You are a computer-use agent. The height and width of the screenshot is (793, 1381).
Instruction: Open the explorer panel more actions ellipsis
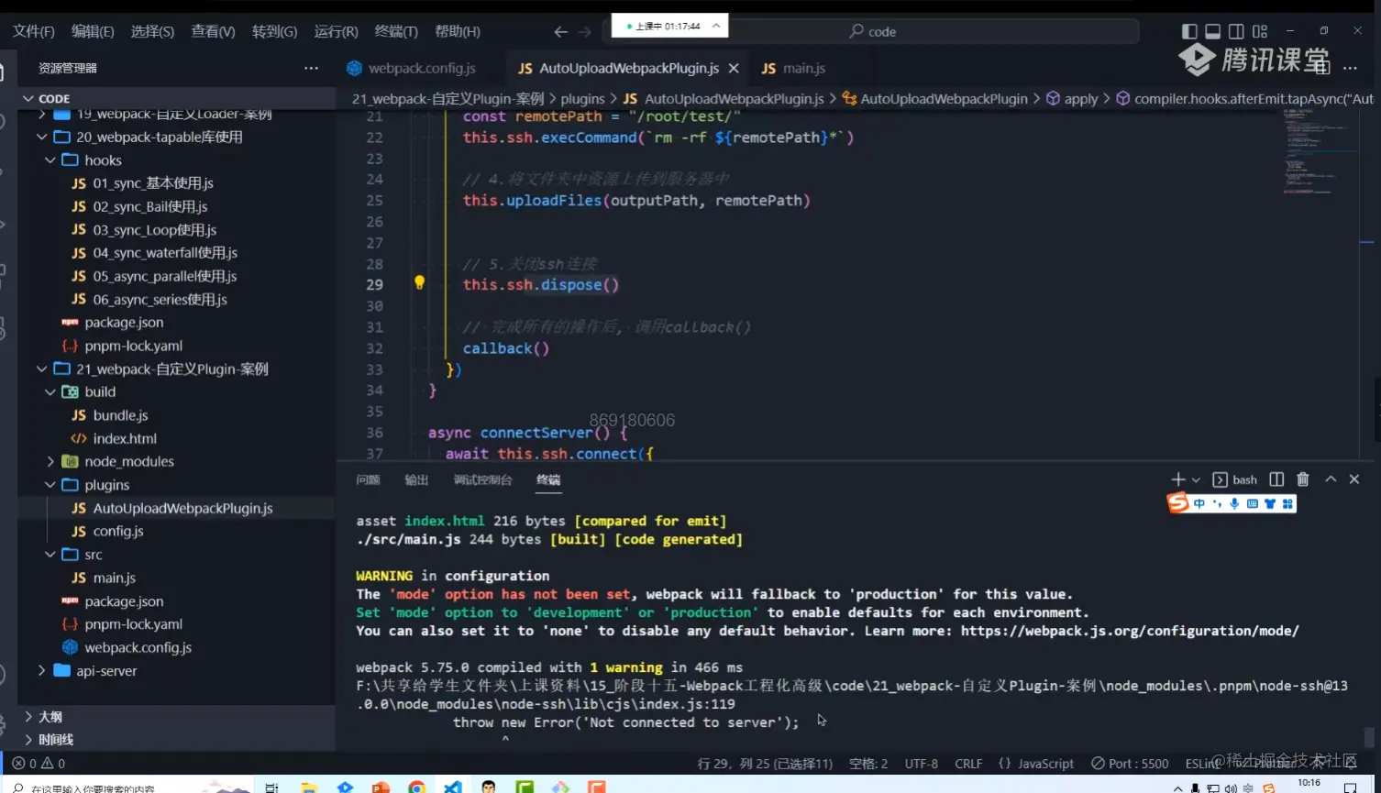pyautogui.click(x=311, y=68)
